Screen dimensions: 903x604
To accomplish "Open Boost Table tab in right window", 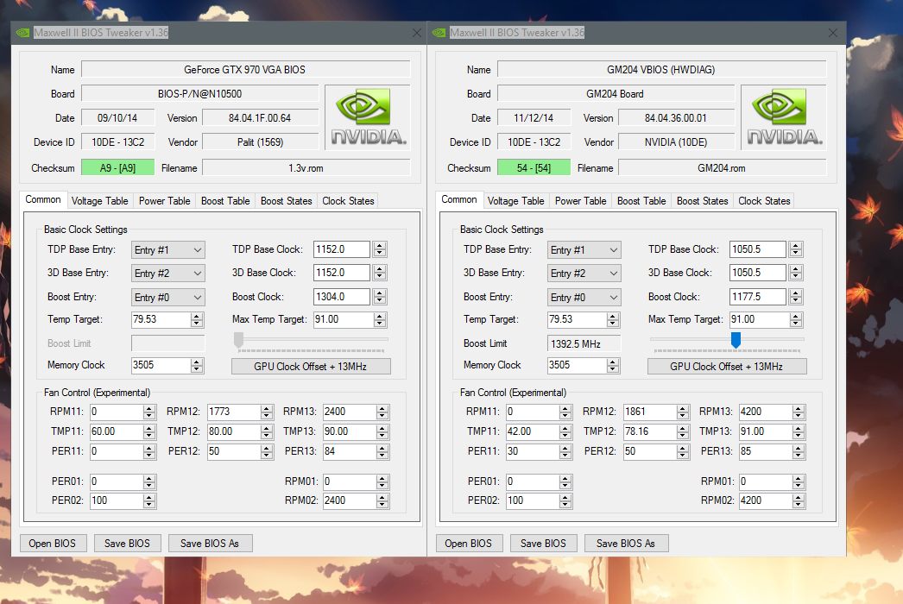I will (x=641, y=201).
